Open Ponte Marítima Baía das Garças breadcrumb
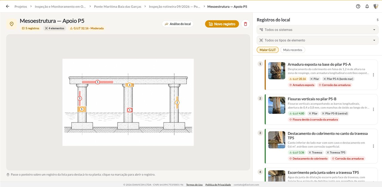The image size is (382, 187). 118,6
